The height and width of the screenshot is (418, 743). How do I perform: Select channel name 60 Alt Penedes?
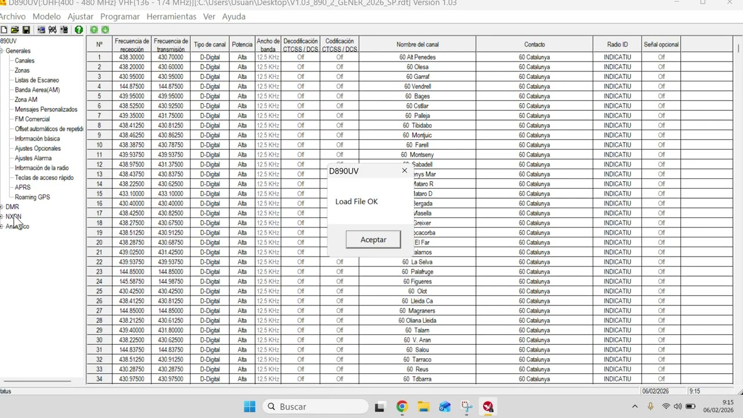417,57
